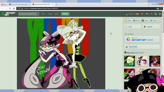The height and width of the screenshot is (92, 164).
Task: Open Miss-Zi-Zi profile menu
Action: 132,14
